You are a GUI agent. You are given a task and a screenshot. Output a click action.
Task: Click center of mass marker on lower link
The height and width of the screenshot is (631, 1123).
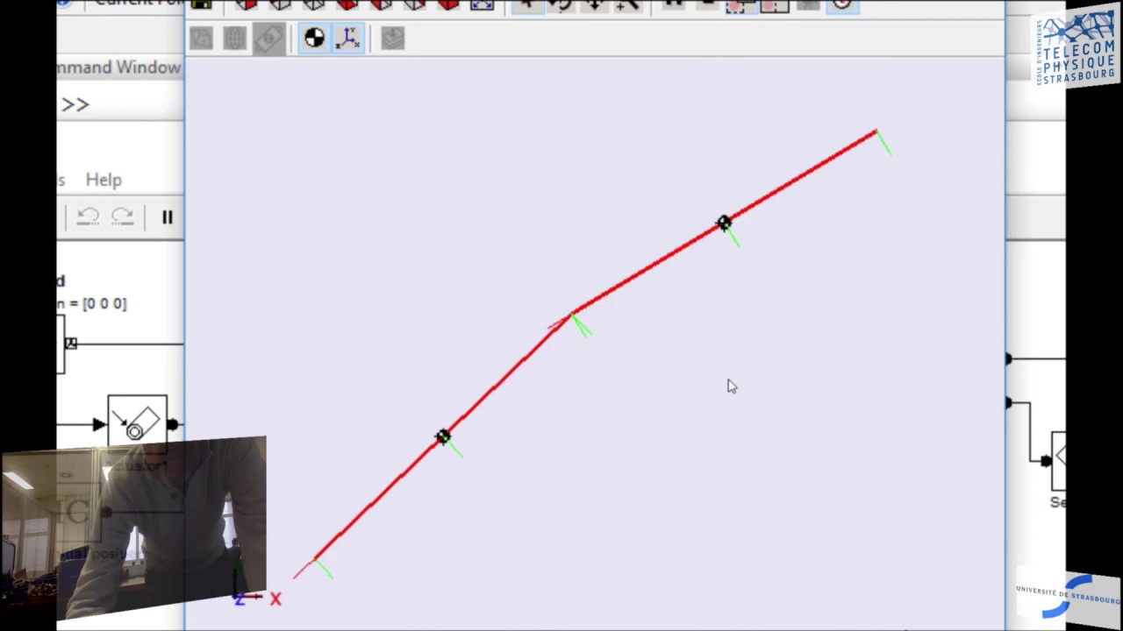click(443, 436)
